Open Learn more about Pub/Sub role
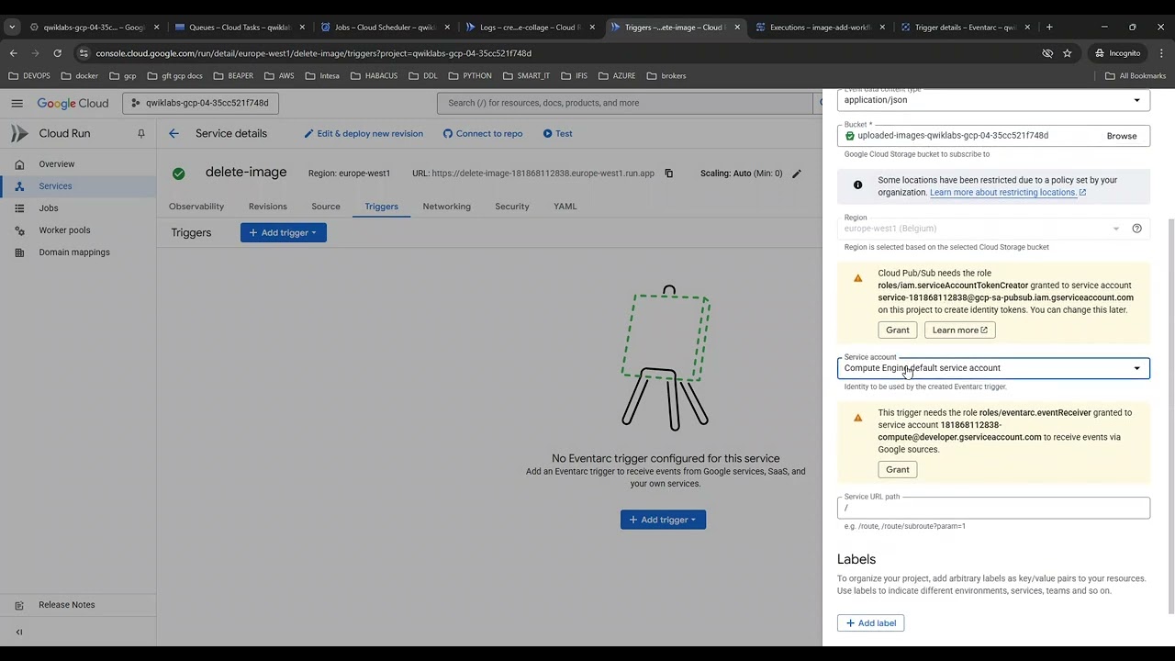The height and width of the screenshot is (661, 1175). (960, 330)
